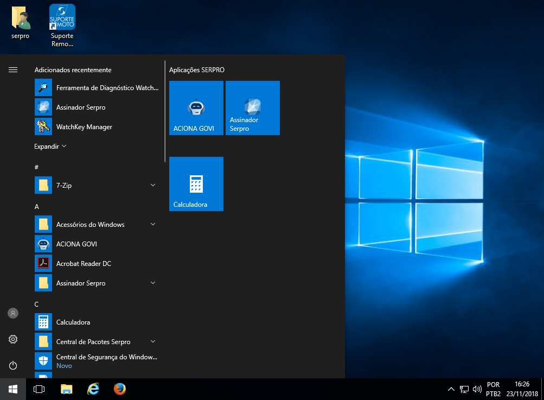The image size is (544, 400).
Task: Launch WatchKey Manager from recent list
Action: pos(84,127)
